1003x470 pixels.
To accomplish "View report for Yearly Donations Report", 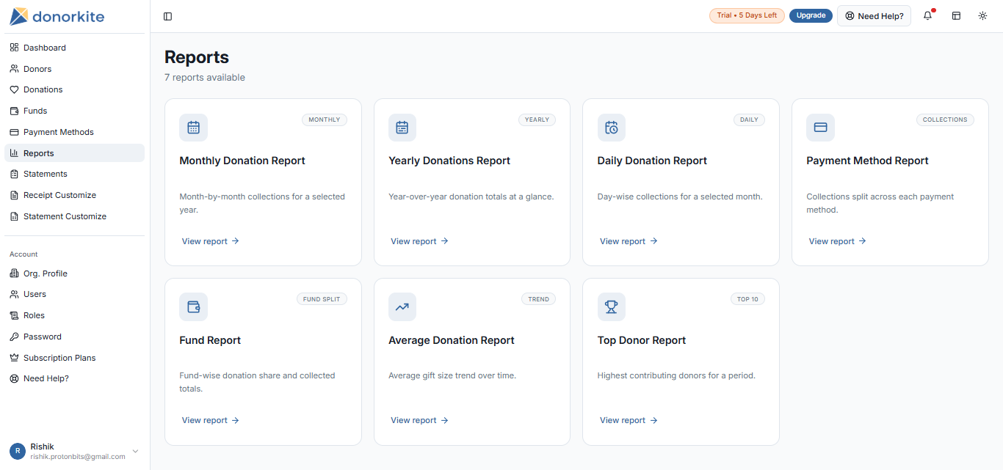I will tap(419, 241).
